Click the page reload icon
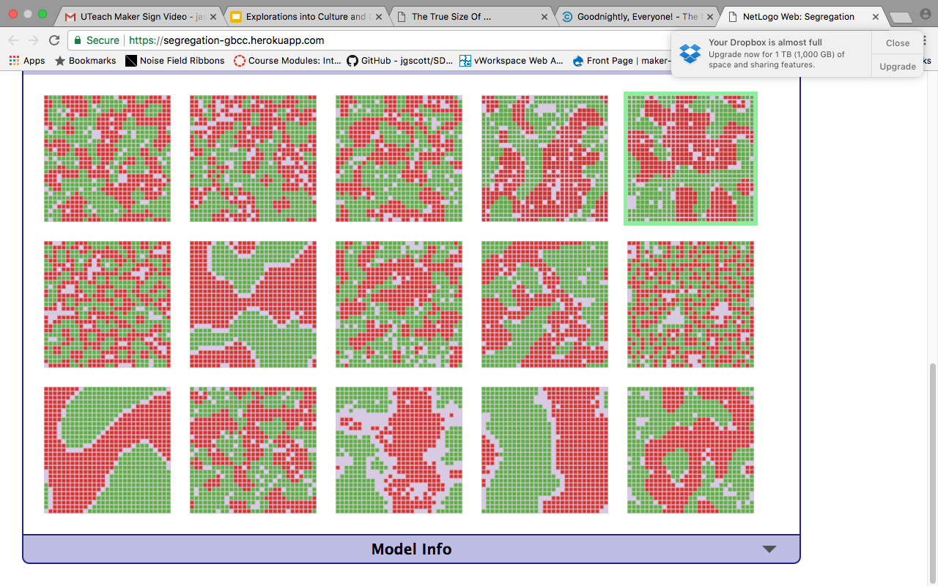 (x=55, y=41)
